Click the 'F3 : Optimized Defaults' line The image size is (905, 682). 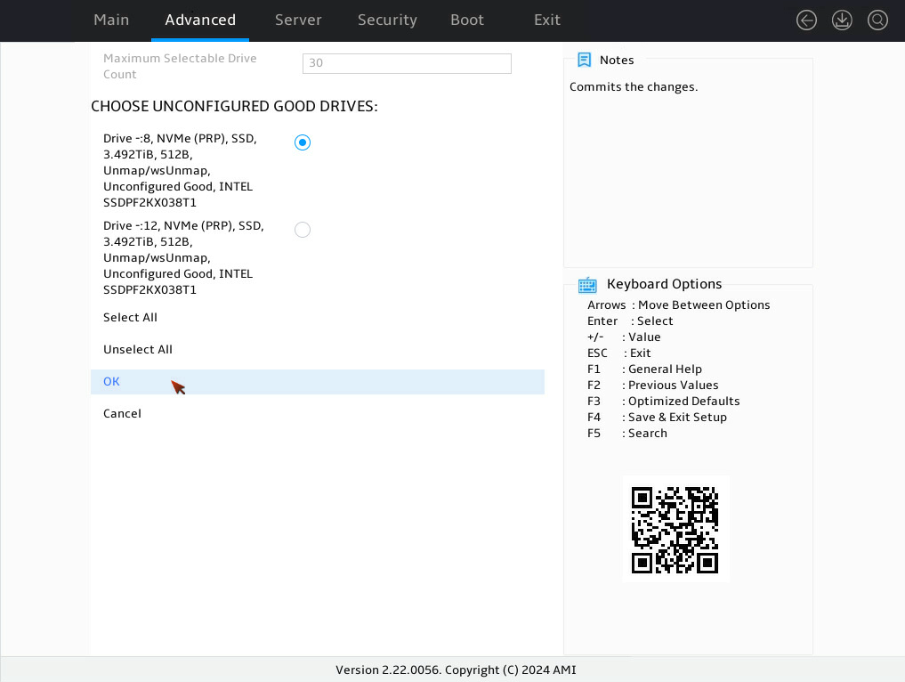(663, 401)
